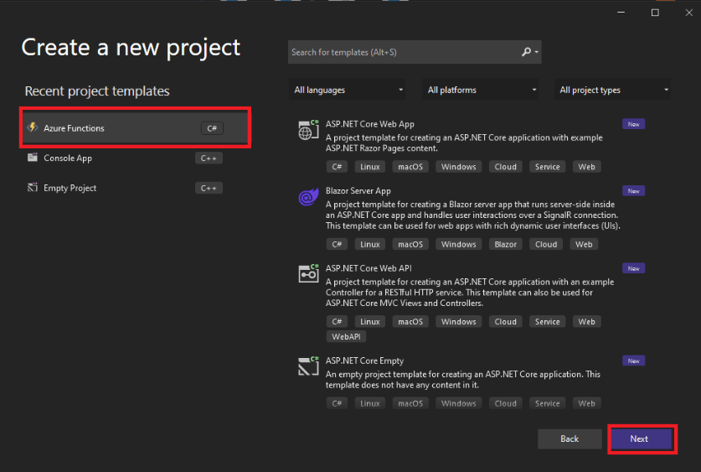Go back with the Back button
The image size is (701, 472).
(570, 438)
